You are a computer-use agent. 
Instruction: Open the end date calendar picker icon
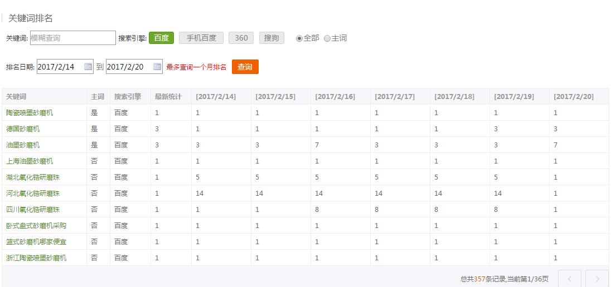pyautogui.click(x=157, y=67)
